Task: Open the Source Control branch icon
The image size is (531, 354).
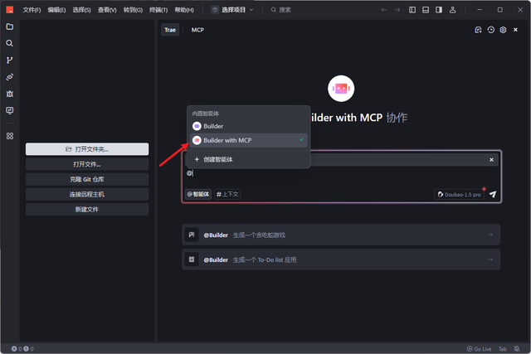Action: click(10, 61)
